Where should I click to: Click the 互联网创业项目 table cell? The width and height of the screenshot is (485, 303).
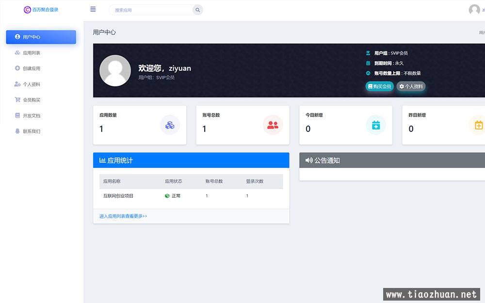pyautogui.click(x=118, y=196)
